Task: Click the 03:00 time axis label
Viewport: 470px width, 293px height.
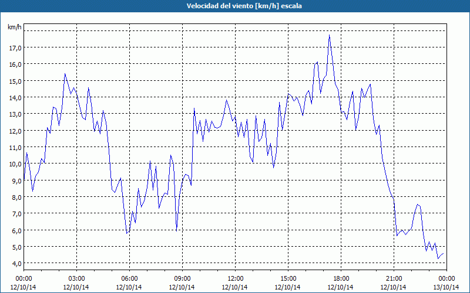Action: (76, 279)
